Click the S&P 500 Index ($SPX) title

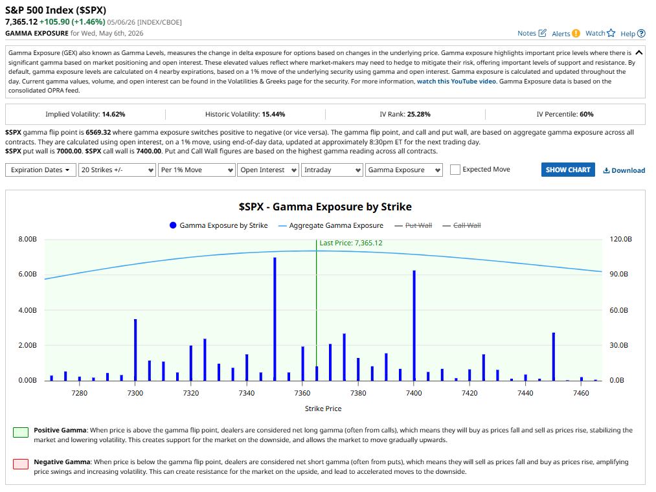[56, 10]
